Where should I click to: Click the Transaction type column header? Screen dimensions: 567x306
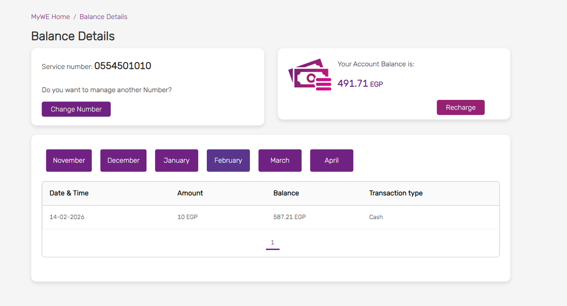pos(396,193)
